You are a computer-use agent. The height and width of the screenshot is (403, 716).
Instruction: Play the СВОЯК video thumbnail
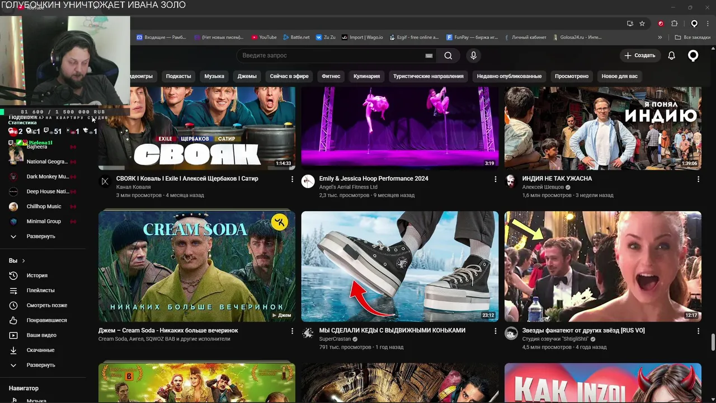coord(197,128)
